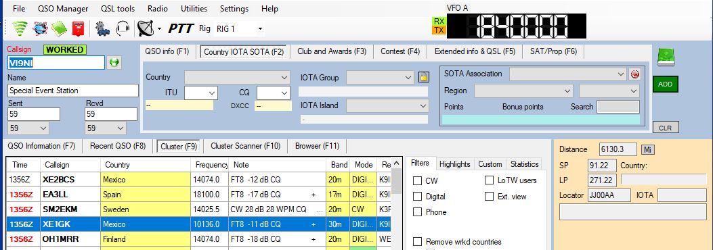Click the Name input field
This screenshot has width=713, height=250.
(x=72, y=91)
